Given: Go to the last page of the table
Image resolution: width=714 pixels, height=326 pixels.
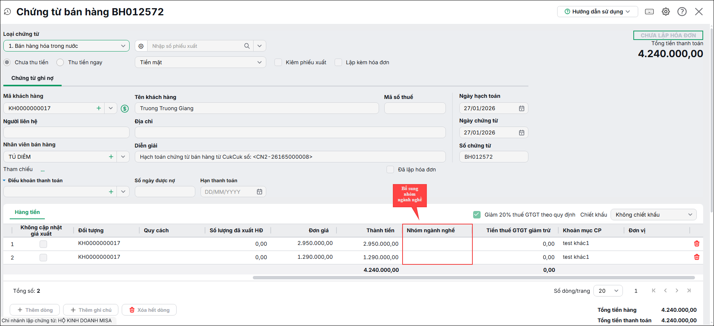Looking at the screenshot, I should click(689, 291).
